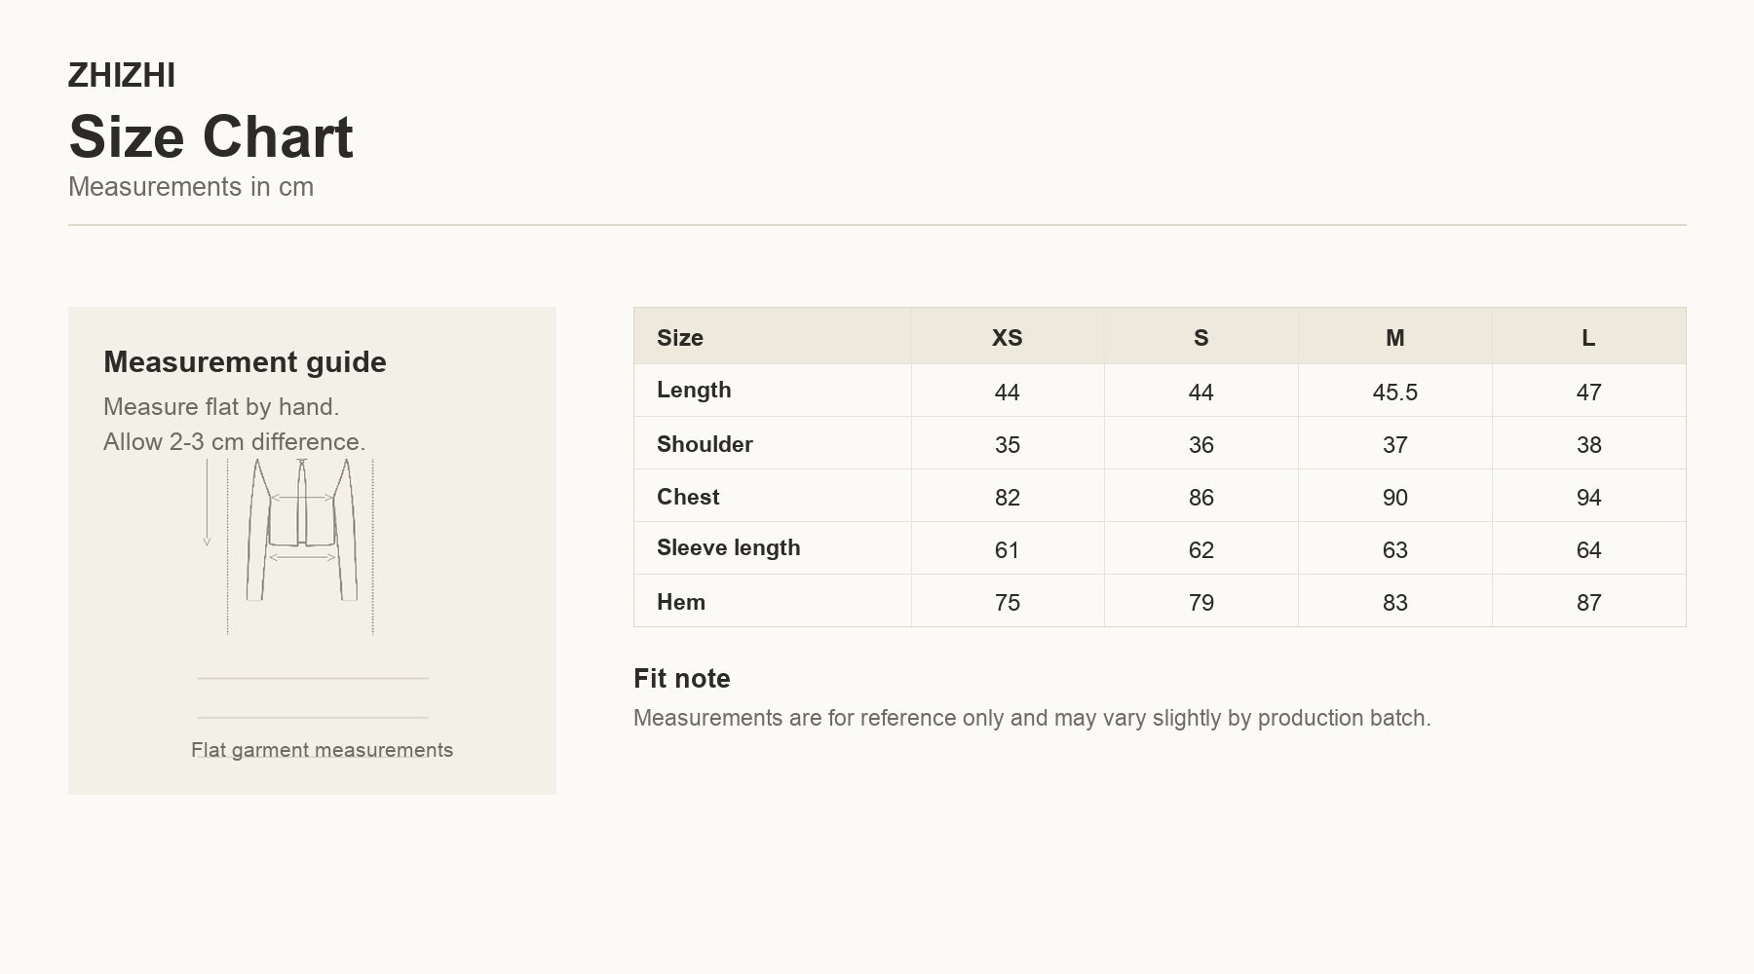Screen dimensions: 1754x974
Task: Click the sleeve length value 62 for S
Action: coord(1201,550)
